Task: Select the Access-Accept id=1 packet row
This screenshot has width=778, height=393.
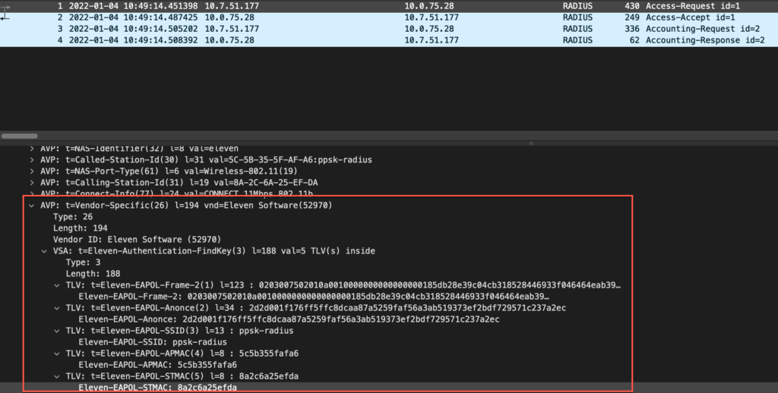Action: tap(380, 17)
